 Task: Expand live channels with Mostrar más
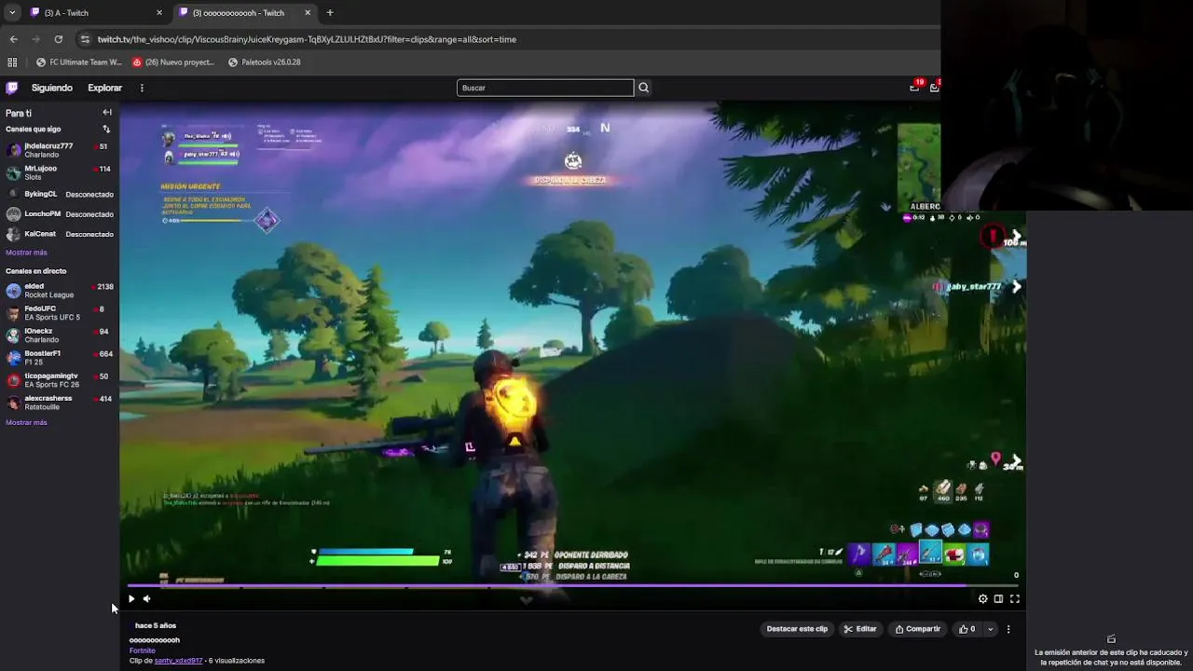coord(26,422)
